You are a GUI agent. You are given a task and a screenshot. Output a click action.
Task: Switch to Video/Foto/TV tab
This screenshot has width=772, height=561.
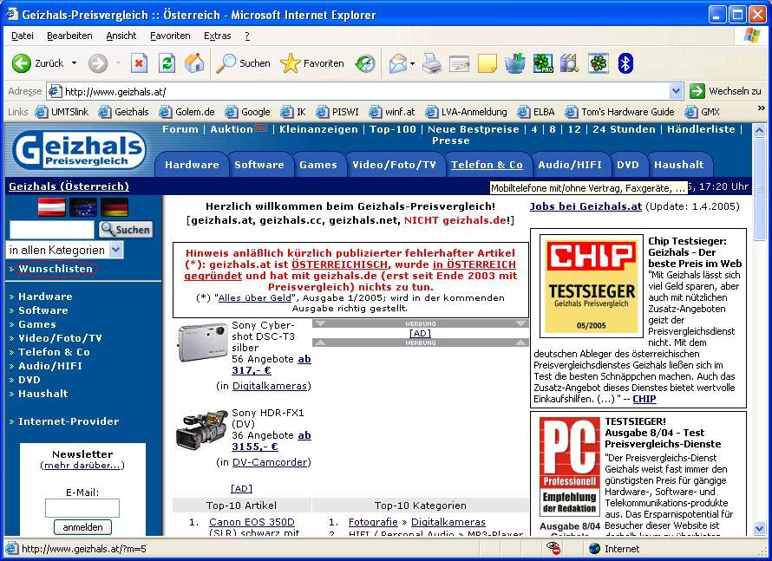[x=394, y=165]
